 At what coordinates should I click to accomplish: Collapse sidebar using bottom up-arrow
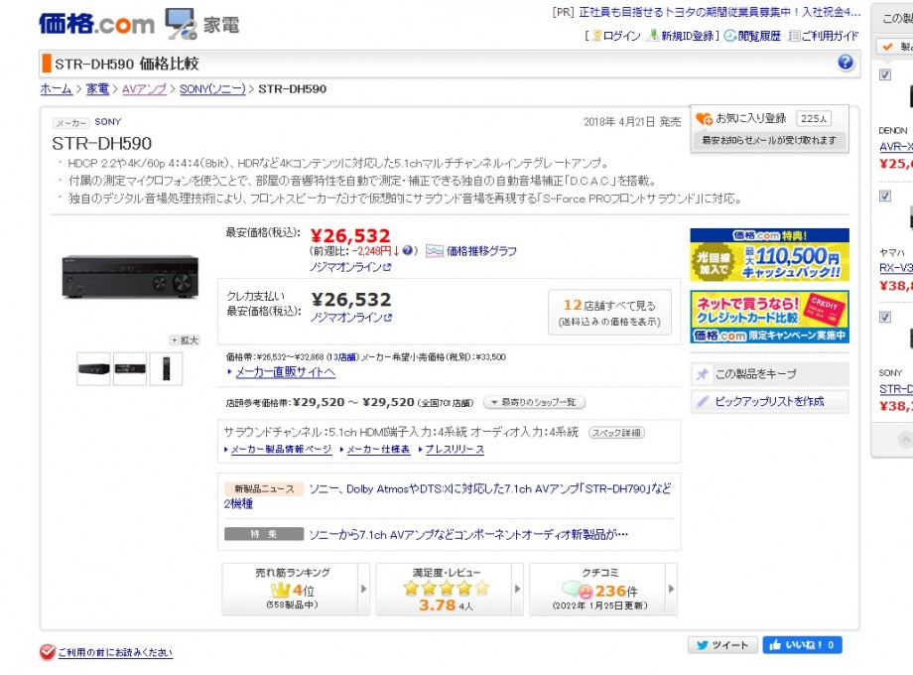coord(905,440)
